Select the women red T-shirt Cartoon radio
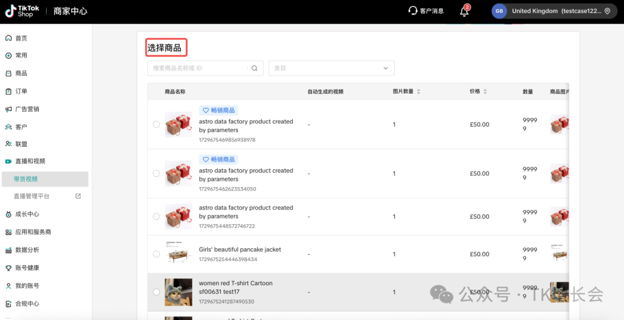624x320 pixels. click(x=156, y=292)
